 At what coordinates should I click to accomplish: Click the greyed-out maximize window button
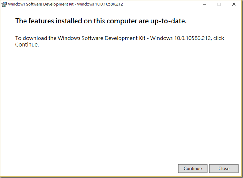click(219, 4)
